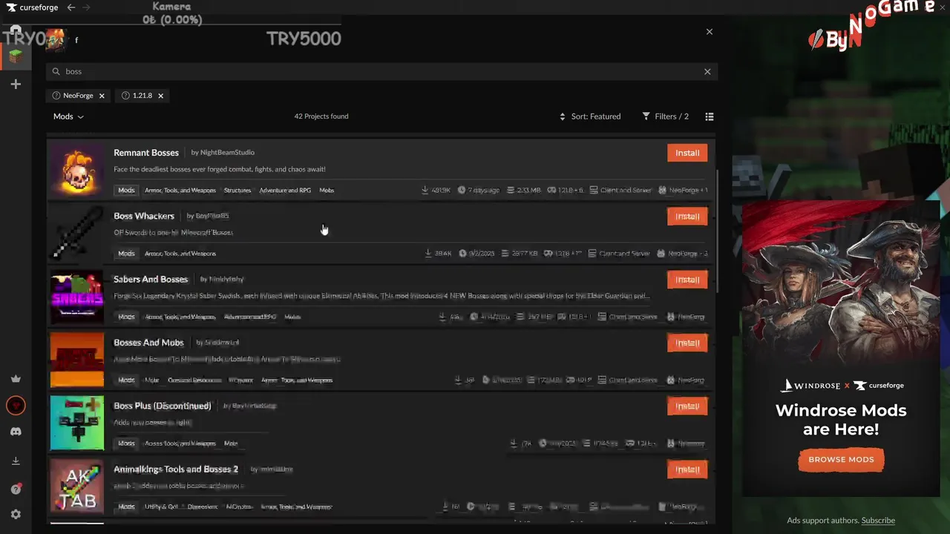Install Boss Whackers mod

point(687,217)
